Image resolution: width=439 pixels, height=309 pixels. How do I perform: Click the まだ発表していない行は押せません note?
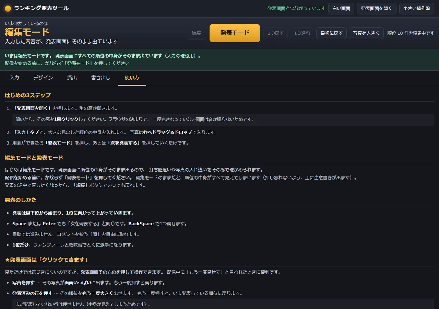pyautogui.click(x=223, y=304)
